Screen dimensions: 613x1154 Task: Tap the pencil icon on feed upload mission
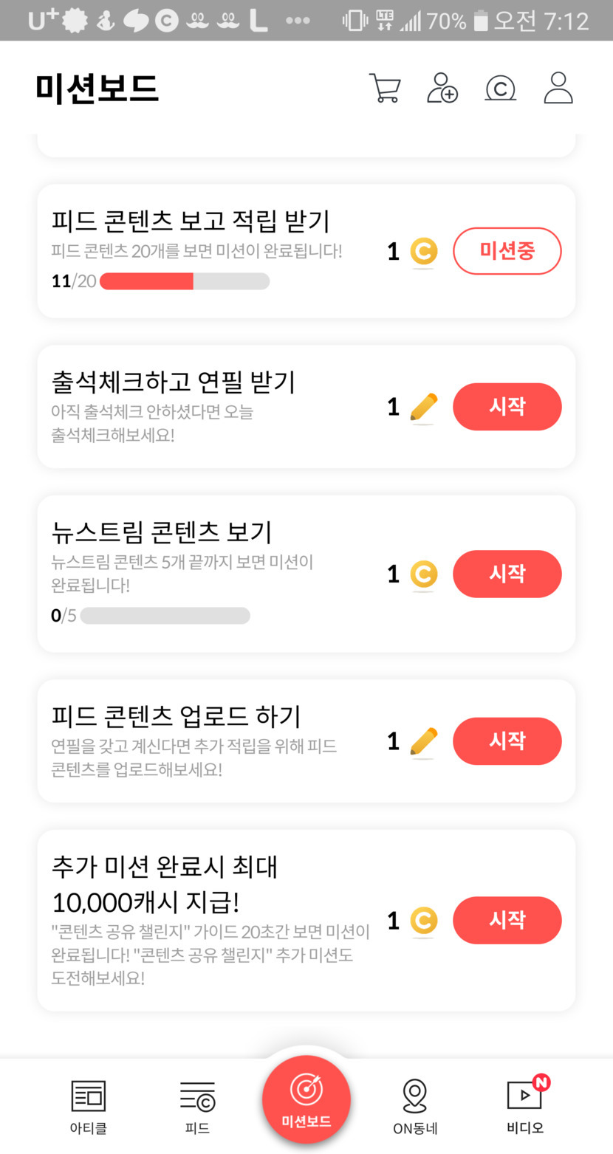(423, 741)
